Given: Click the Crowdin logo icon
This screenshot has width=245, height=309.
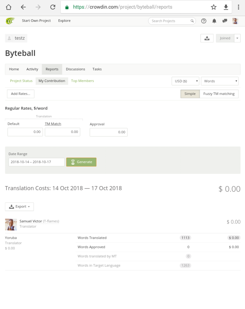Looking at the screenshot, I should click(x=10, y=21).
